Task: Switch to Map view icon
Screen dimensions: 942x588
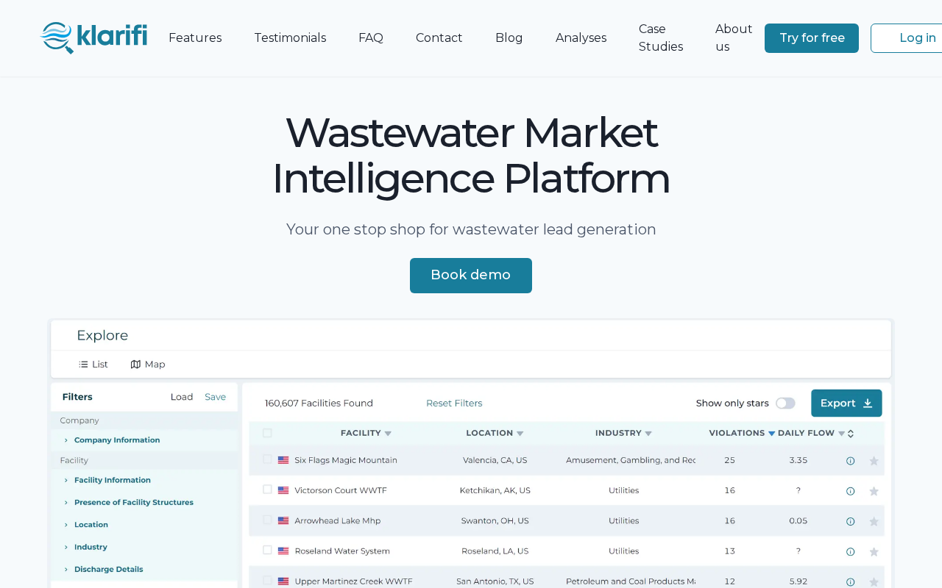Action: click(135, 365)
